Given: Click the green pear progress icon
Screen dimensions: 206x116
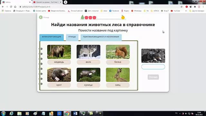Looking at the screenshot, I should point(82,17).
